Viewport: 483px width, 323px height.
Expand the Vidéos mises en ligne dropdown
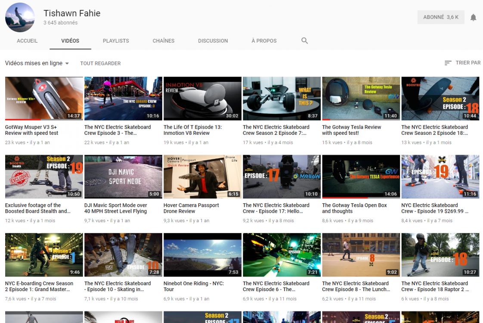point(37,63)
